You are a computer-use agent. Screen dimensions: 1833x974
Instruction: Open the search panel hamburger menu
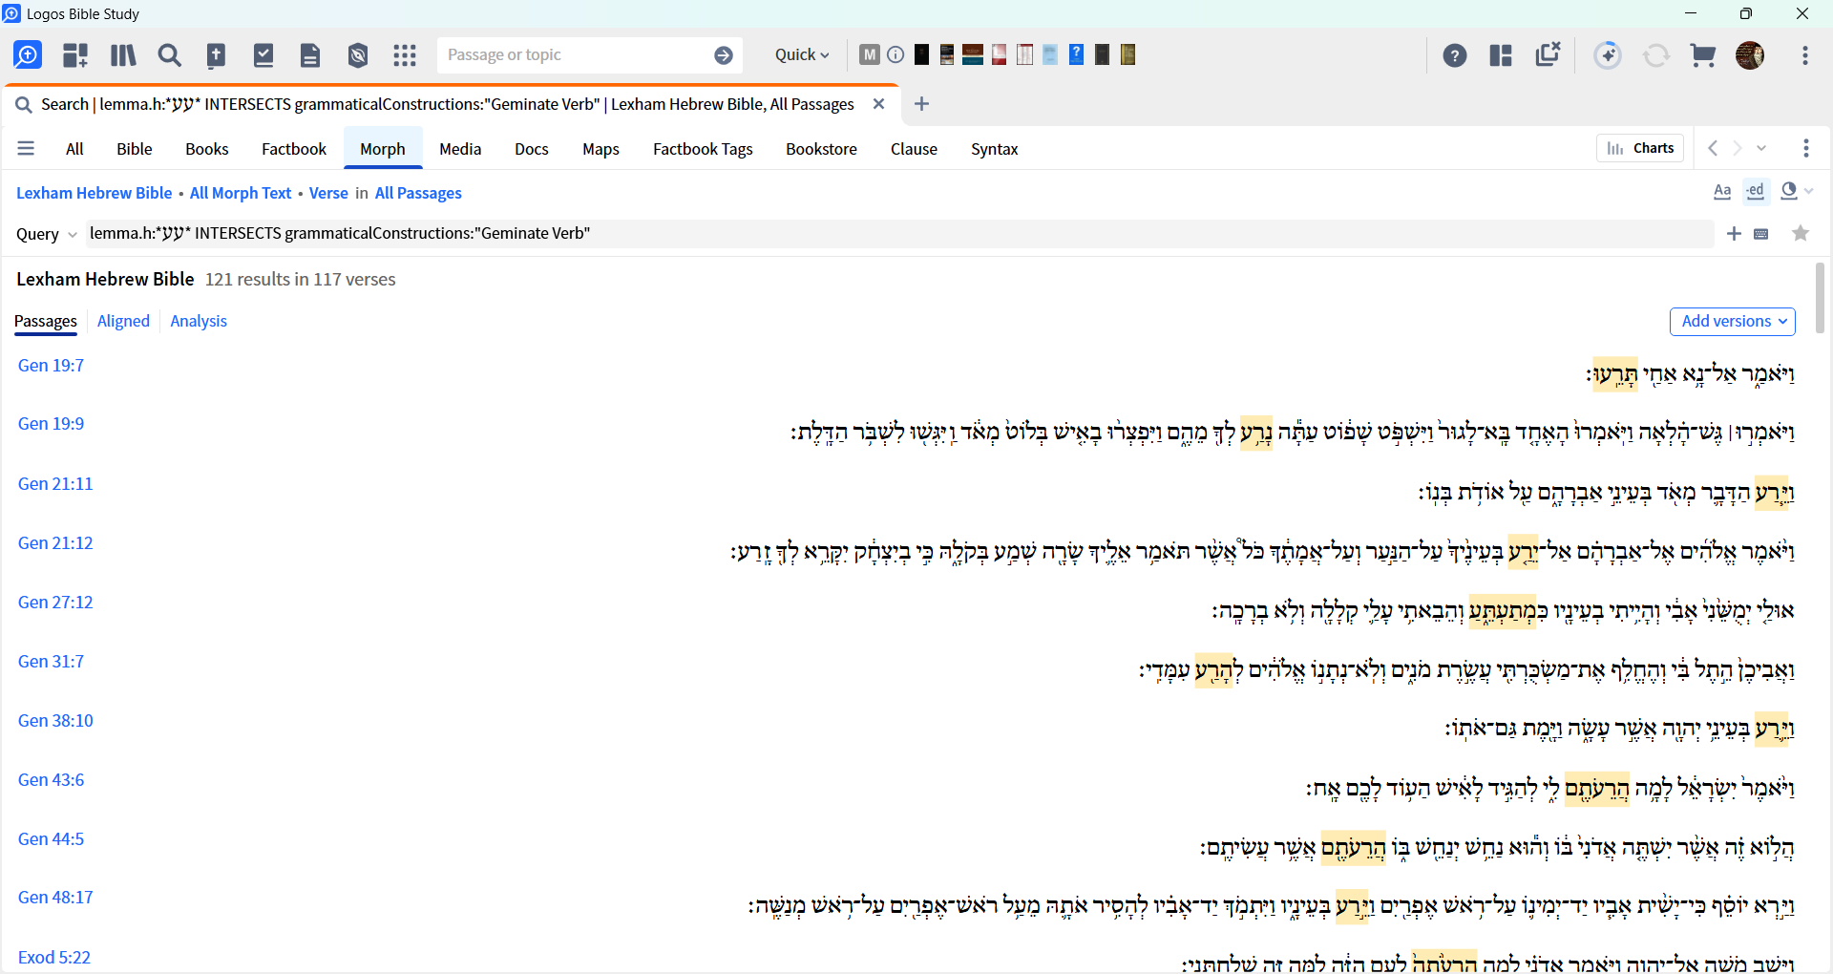pyautogui.click(x=26, y=148)
